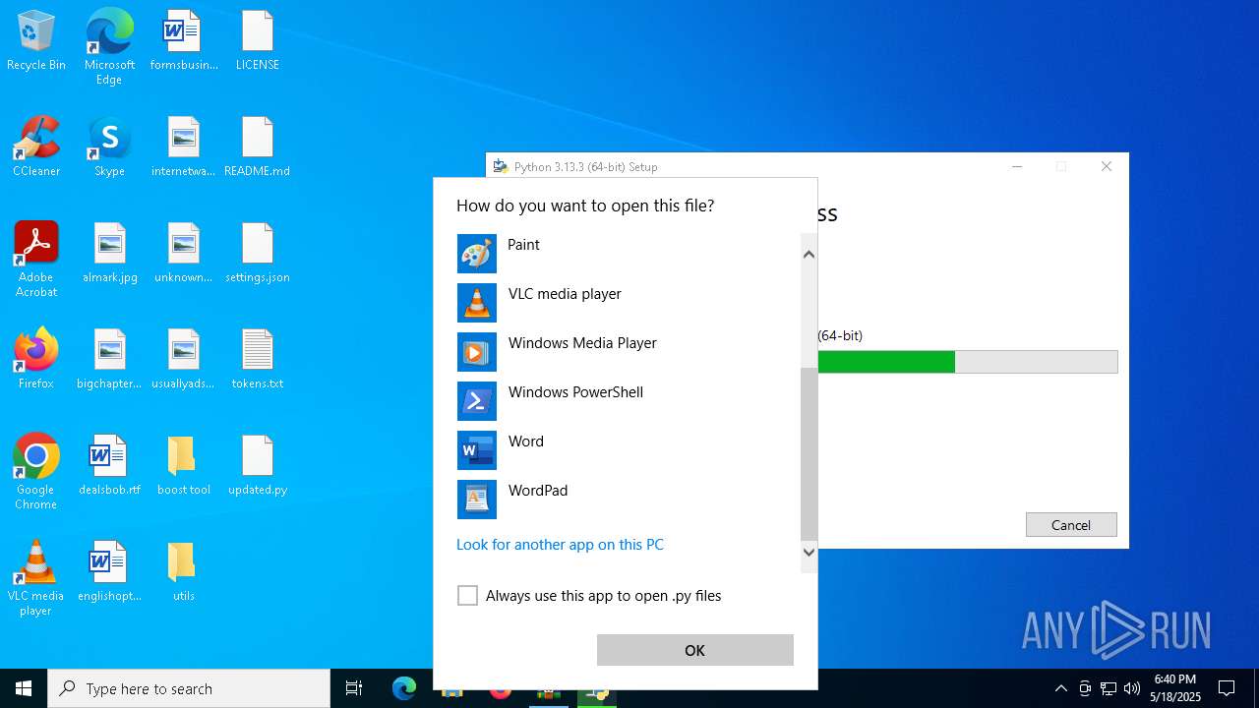Click Look for another app on this PC
1259x708 pixels.
click(560, 545)
